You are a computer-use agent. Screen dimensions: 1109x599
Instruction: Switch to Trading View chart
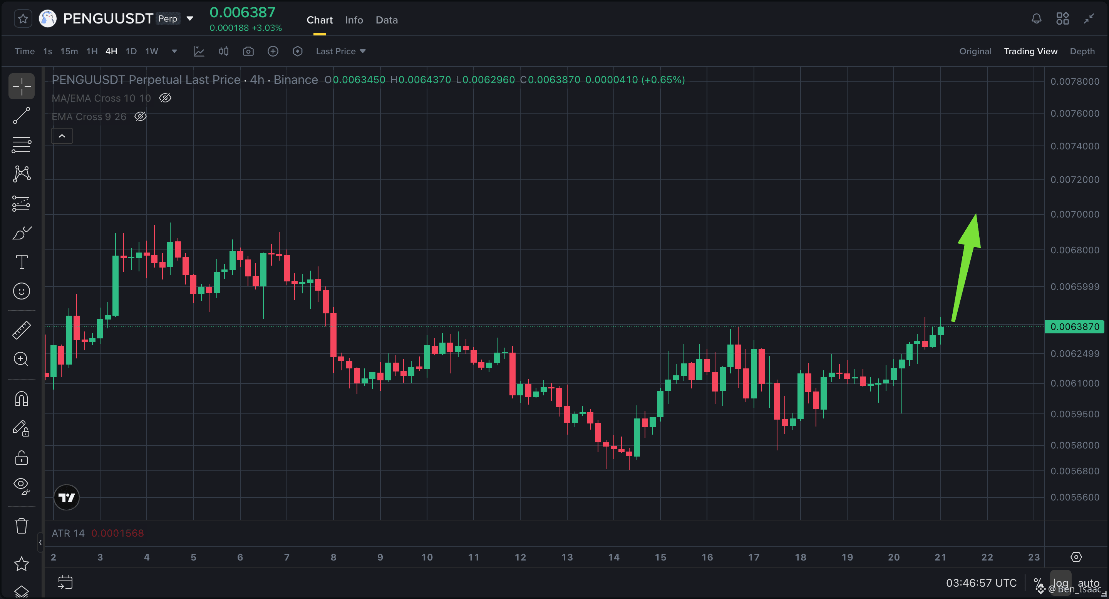(1031, 51)
